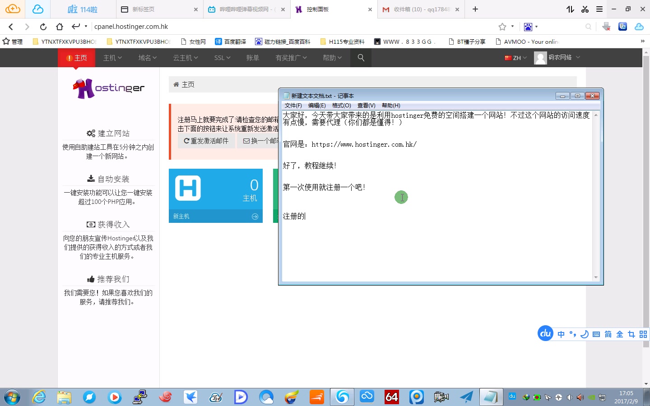Expand the 有奖推广 navigation dropdown
The height and width of the screenshot is (406, 650).
tap(291, 58)
